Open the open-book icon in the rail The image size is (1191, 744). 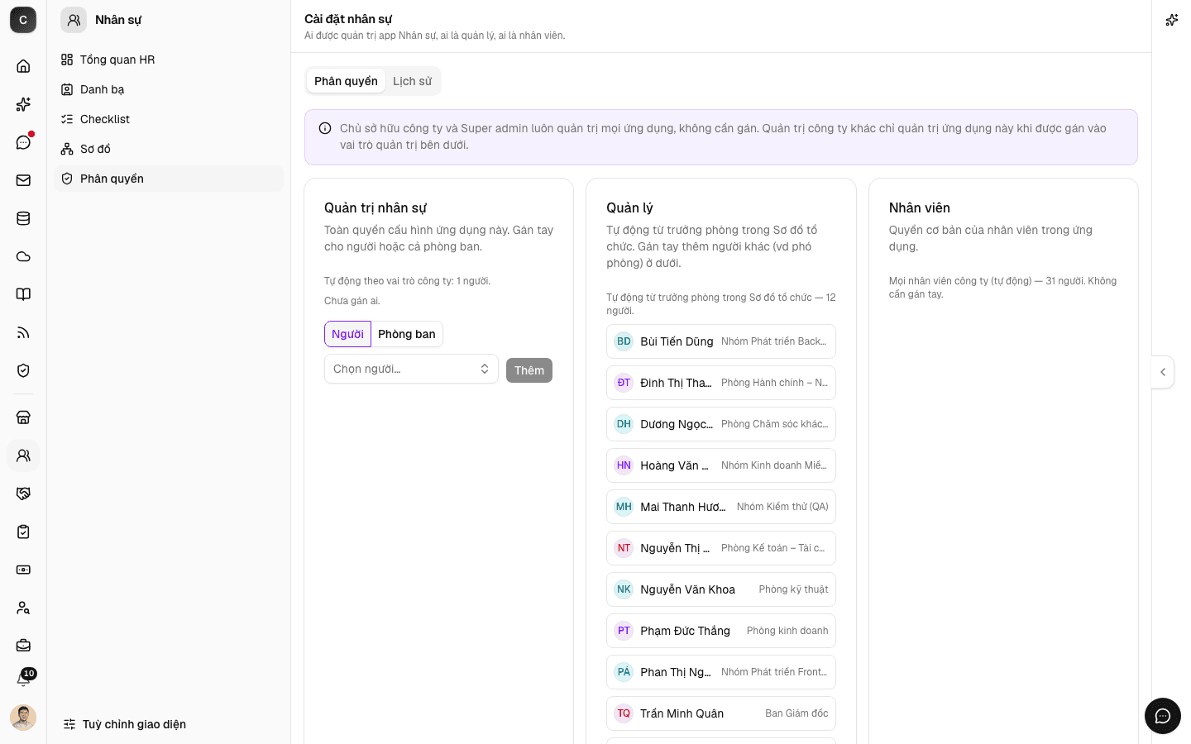(23, 294)
